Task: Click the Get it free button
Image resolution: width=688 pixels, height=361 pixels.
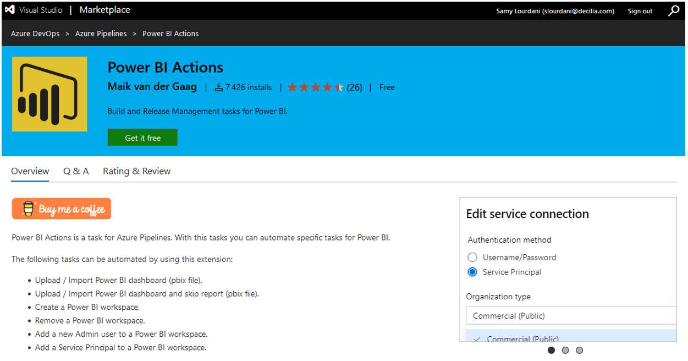Action: point(142,138)
